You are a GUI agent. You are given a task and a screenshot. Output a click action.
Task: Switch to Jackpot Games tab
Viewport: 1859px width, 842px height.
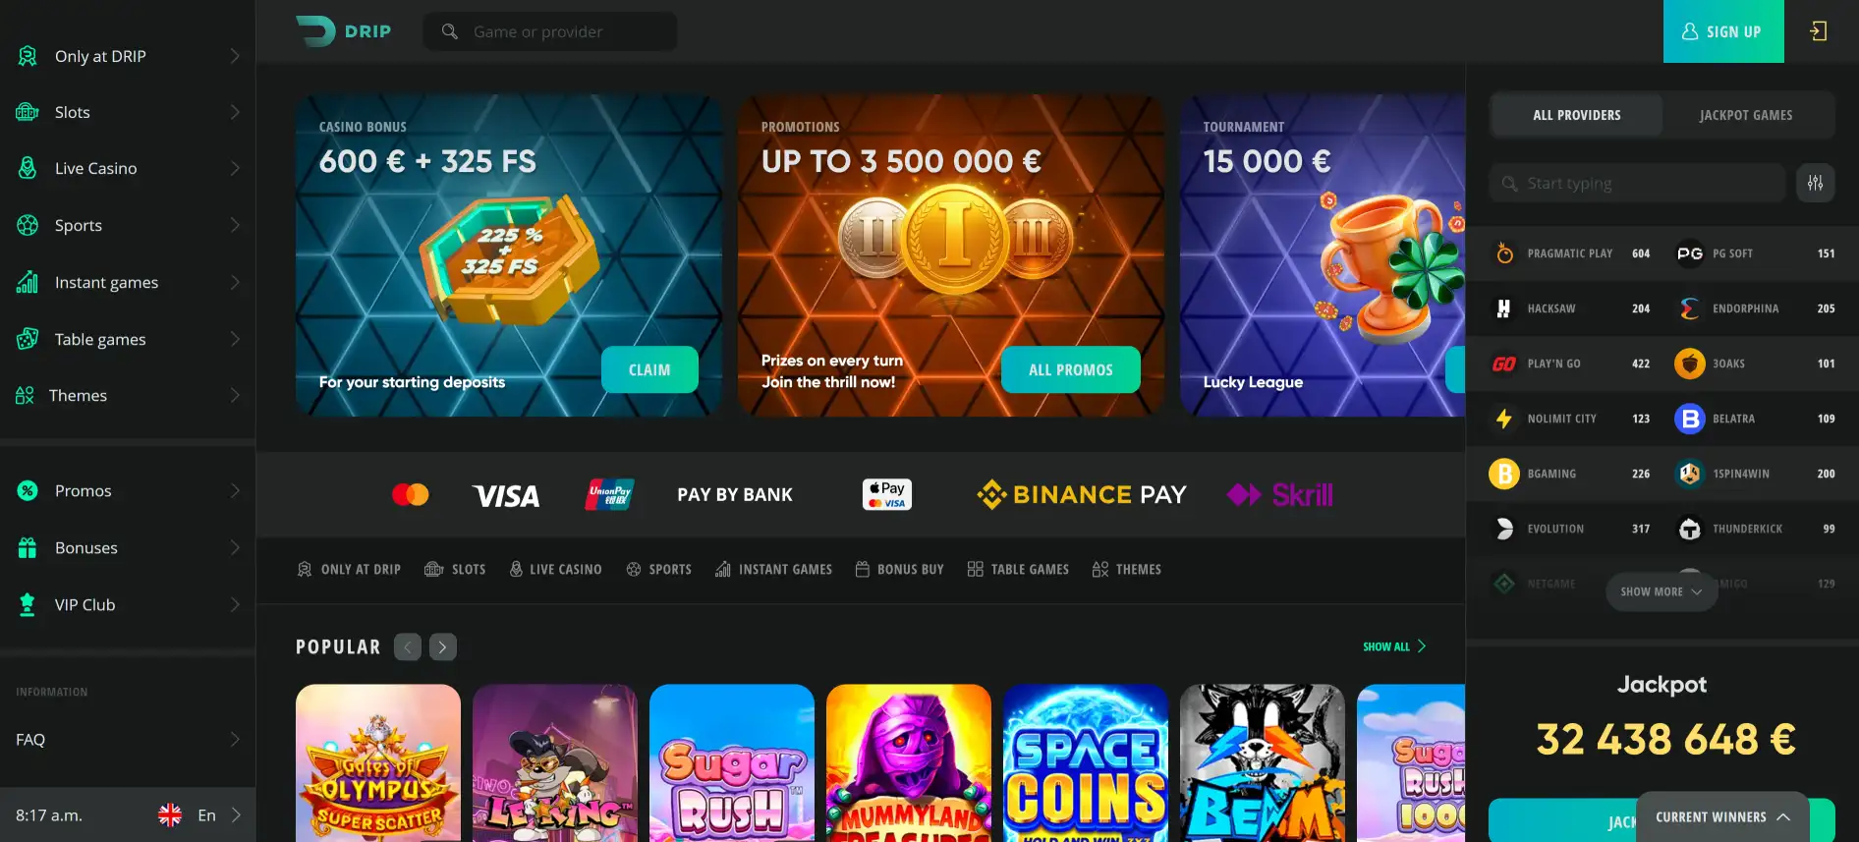(x=1746, y=115)
